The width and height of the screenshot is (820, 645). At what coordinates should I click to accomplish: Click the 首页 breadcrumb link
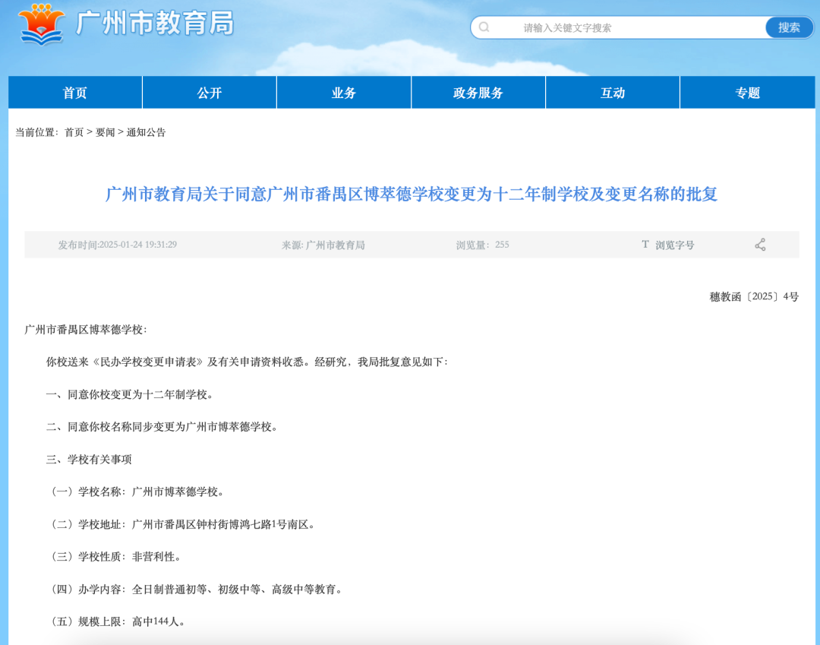[74, 132]
